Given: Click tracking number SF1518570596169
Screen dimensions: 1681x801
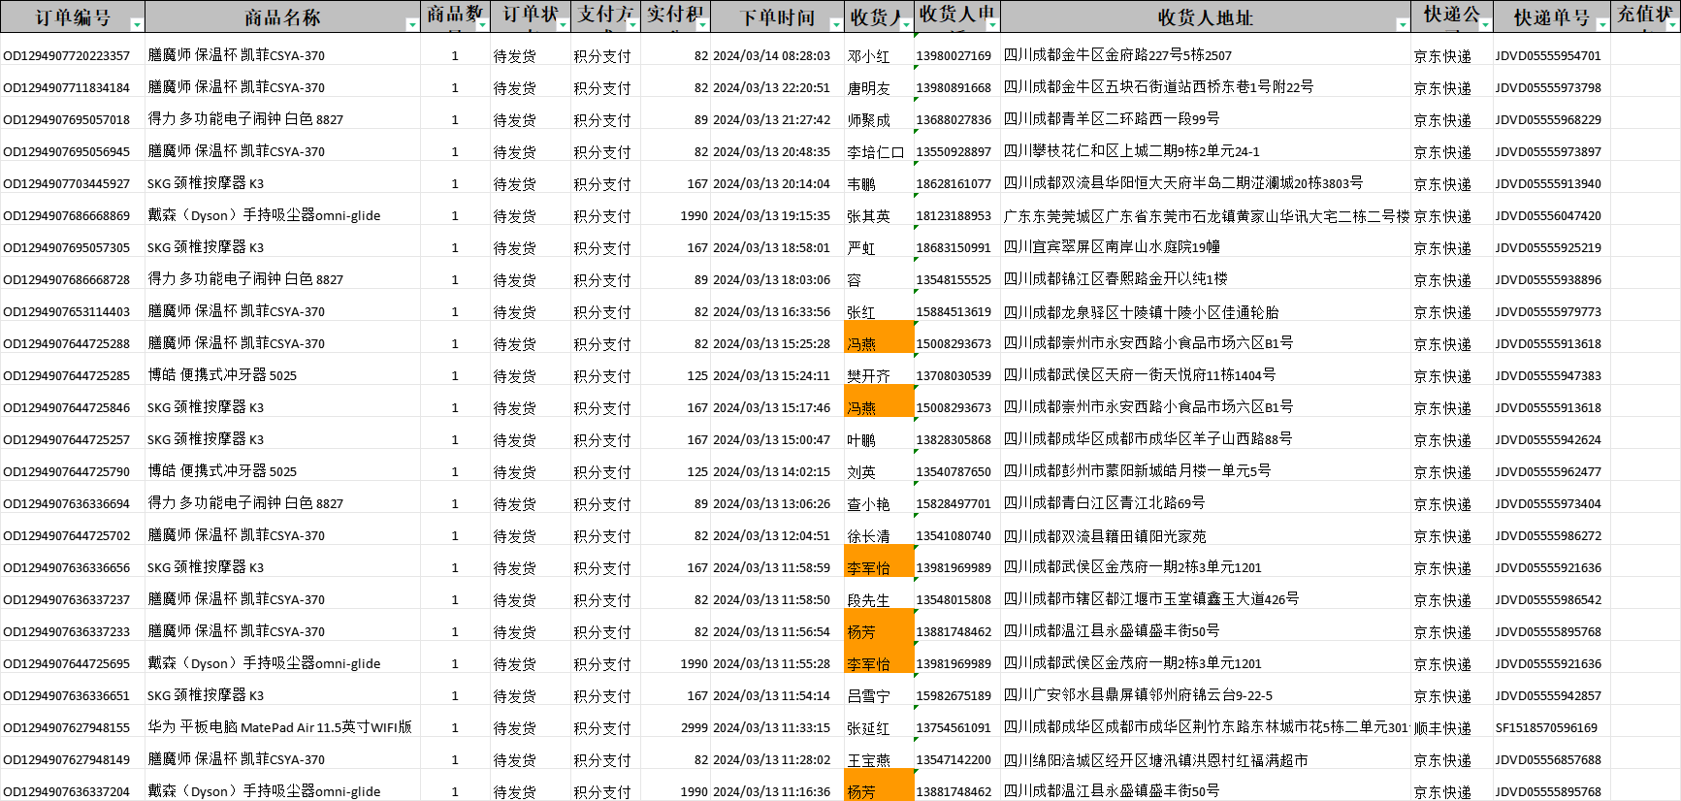Looking at the screenshot, I should tap(1546, 728).
